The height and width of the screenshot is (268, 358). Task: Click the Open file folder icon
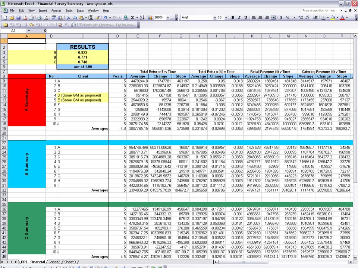click(x=12, y=17)
